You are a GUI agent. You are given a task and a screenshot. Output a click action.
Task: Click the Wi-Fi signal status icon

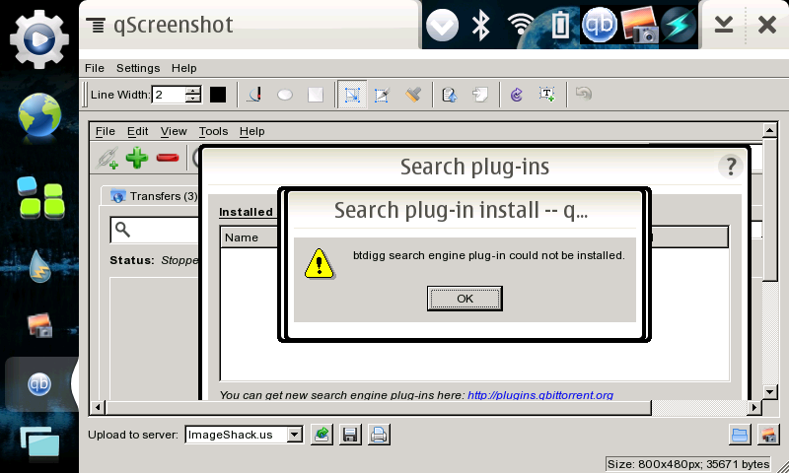(521, 25)
